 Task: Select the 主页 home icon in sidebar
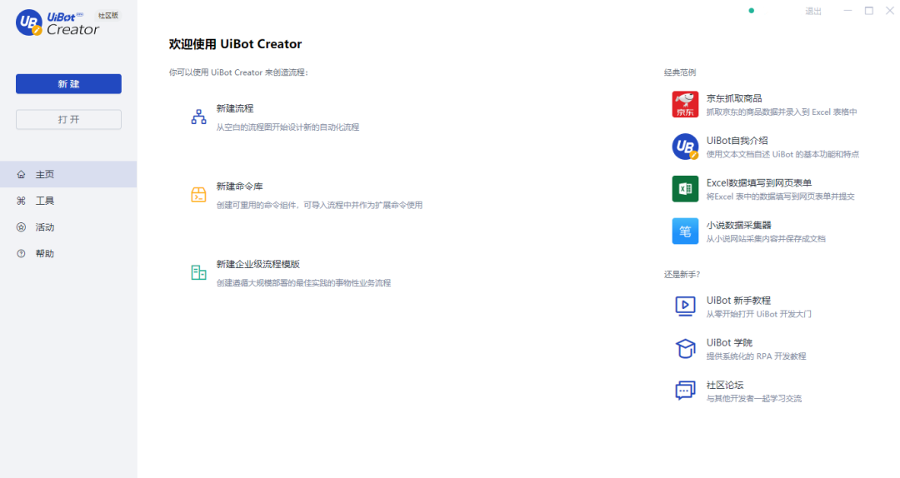(21, 174)
